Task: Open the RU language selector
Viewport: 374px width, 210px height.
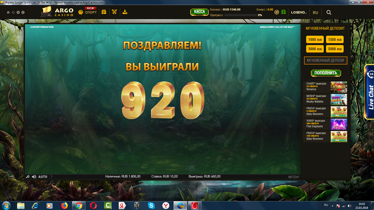Action: click(x=315, y=13)
